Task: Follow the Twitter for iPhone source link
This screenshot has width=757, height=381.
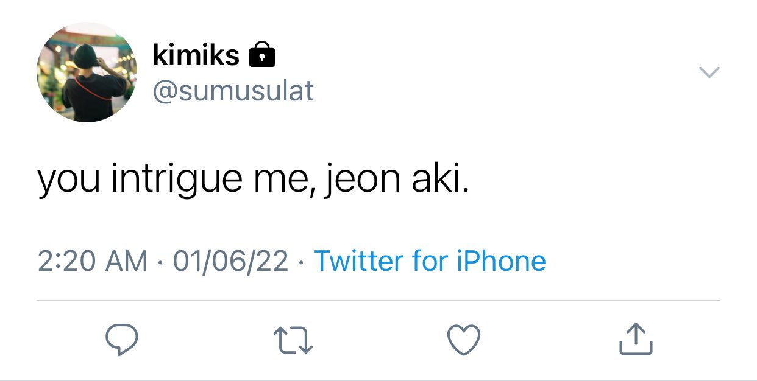Action: pos(430,261)
